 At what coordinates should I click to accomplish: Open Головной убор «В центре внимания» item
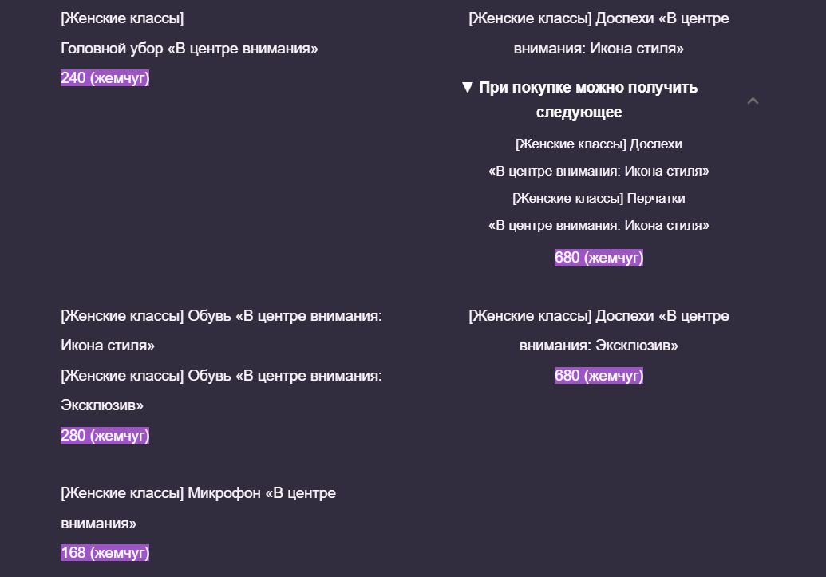tap(189, 49)
